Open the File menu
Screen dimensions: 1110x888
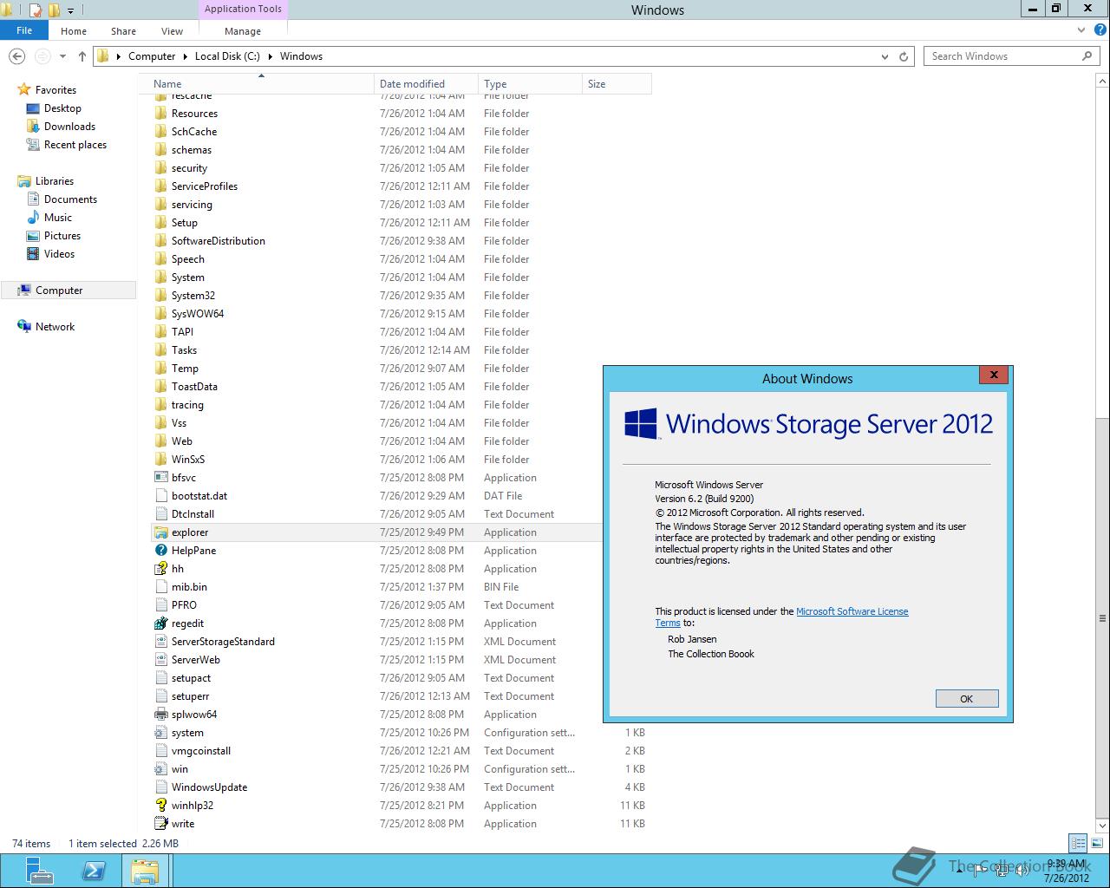24,30
